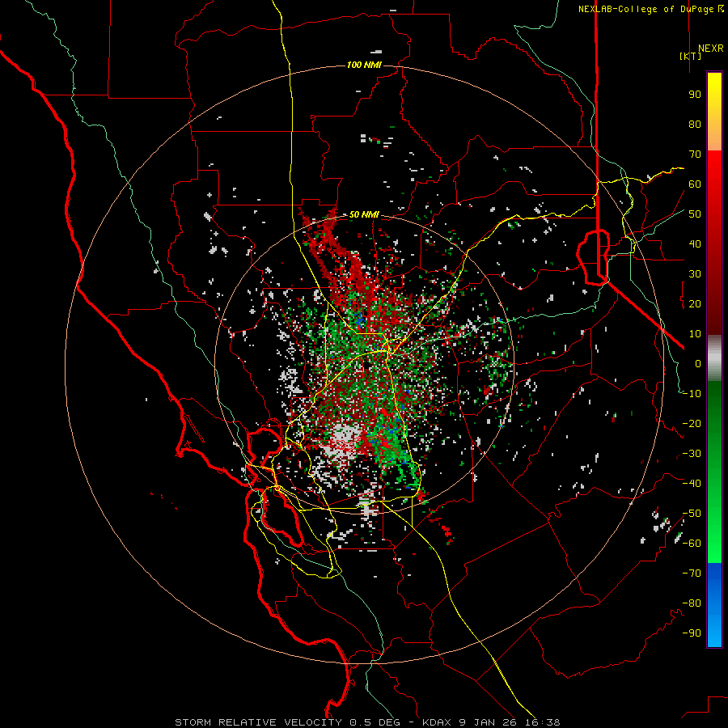Viewport: 728px width, 728px height.
Task: Click the -40 knot legend value
Action: pyautogui.click(x=692, y=484)
